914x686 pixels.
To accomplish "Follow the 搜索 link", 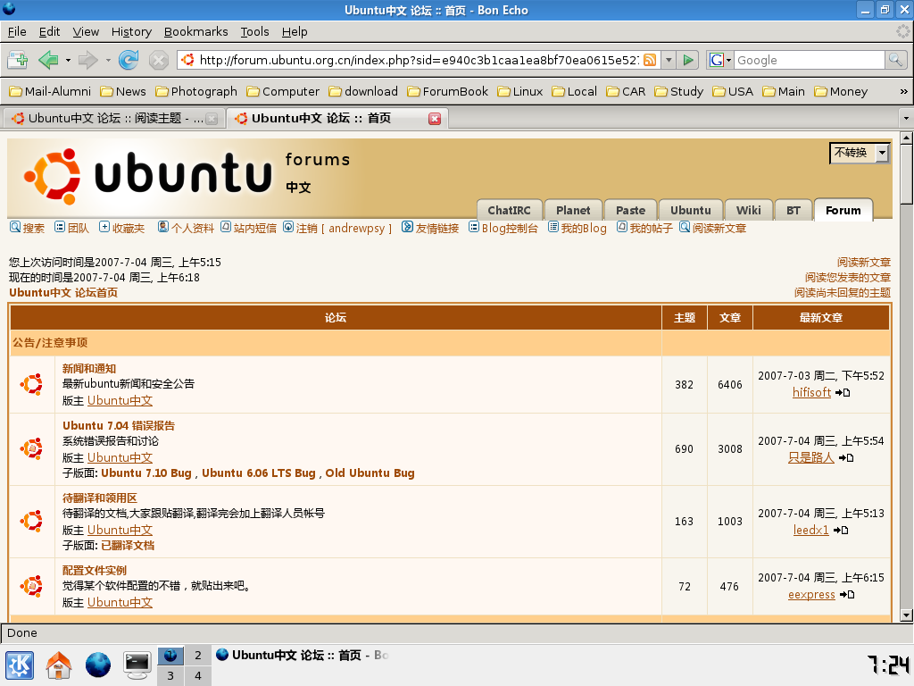I will [28, 228].
